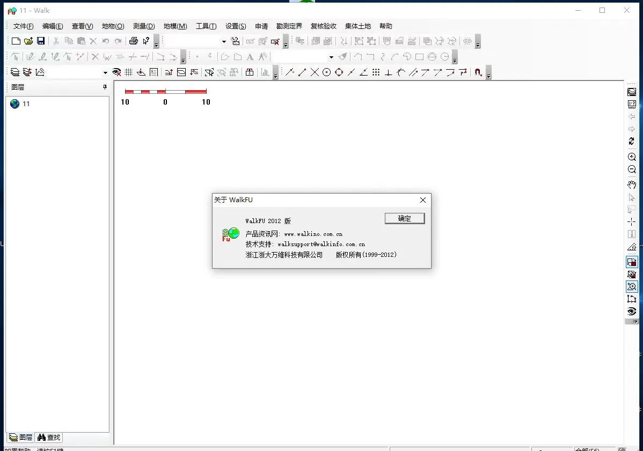The width and height of the screenshot is (643, 451).
Task: Activate the context help pointer icon
Action: (x=146, y=41)
